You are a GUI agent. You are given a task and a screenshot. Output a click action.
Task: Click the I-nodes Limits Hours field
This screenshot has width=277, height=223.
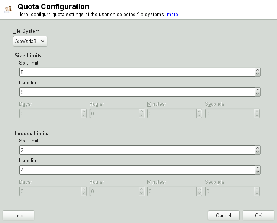(114, 191)
